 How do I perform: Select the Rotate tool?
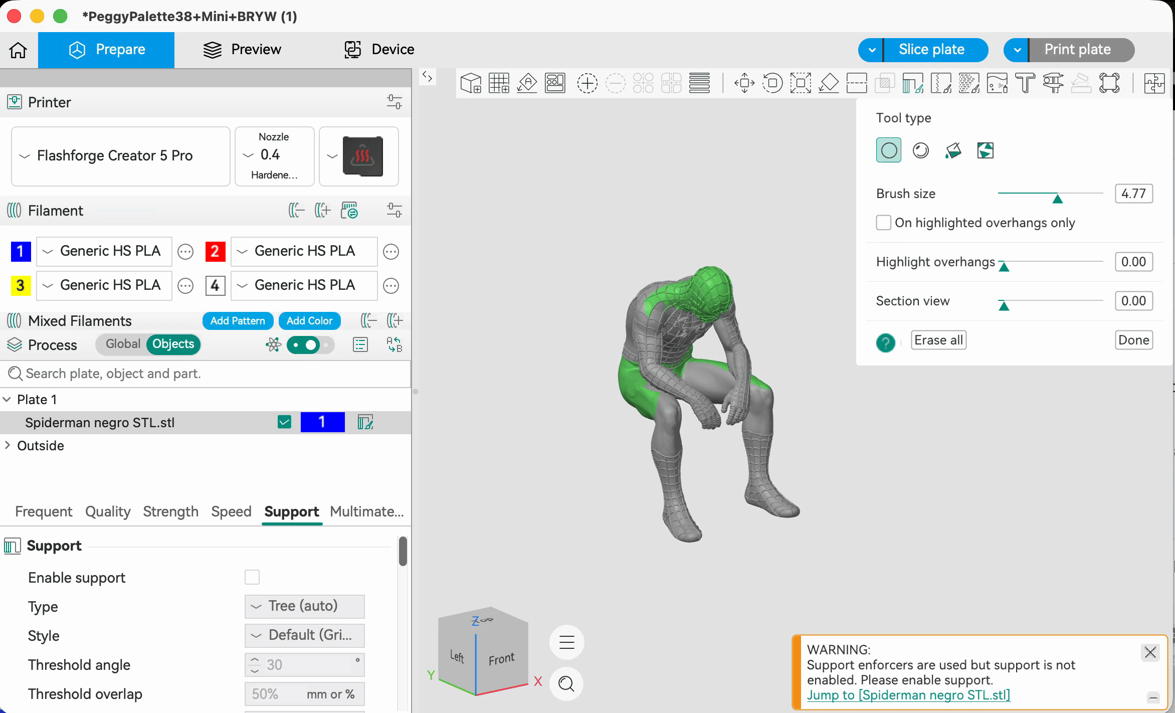coord(772,83)
